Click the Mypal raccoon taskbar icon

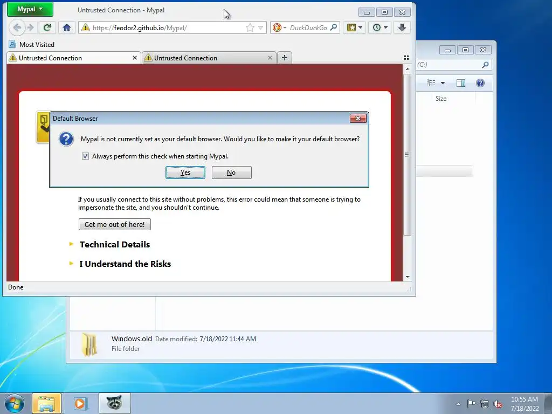[x=114, y=403]
